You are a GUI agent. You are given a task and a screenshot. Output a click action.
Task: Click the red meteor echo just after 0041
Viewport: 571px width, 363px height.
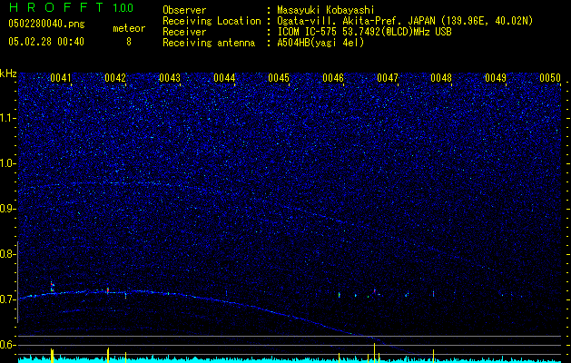[52, 286]
